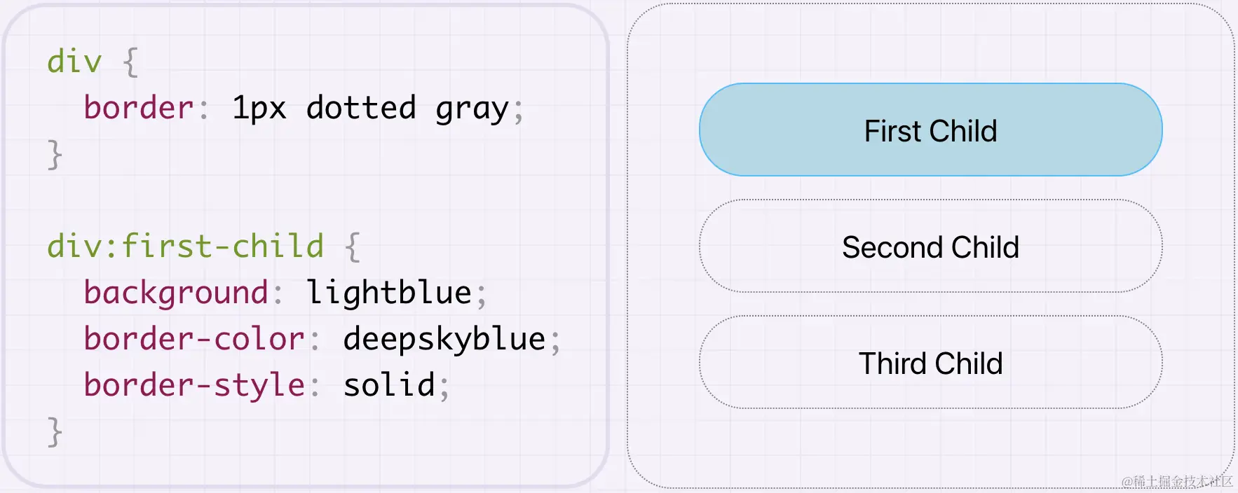Click the watermark text at bottom right
This screenshot has height=493, width=1238.
(1177, 481)
